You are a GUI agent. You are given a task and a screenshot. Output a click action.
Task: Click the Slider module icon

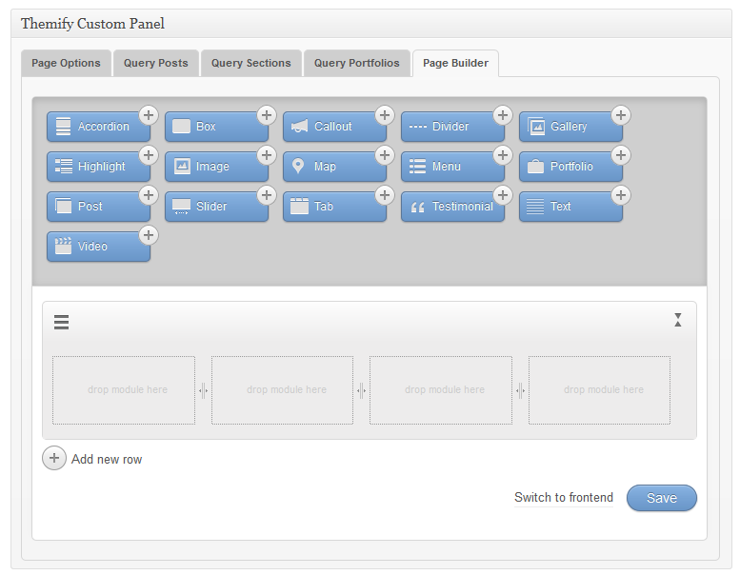pos(181,207)
